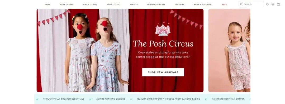
Task: Open Nursery & Home category
Action: point(156,4)
